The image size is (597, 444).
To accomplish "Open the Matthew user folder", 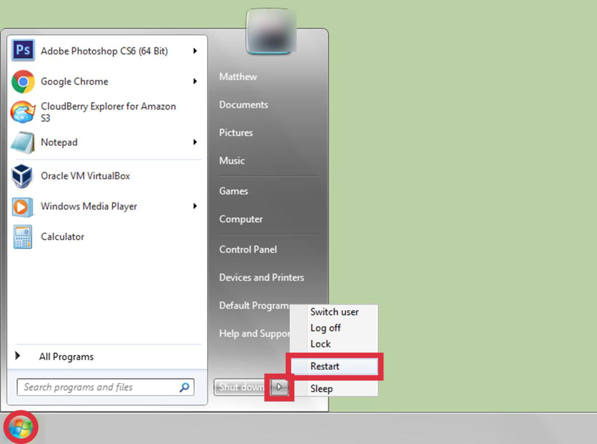I will [x=238, y=77].
